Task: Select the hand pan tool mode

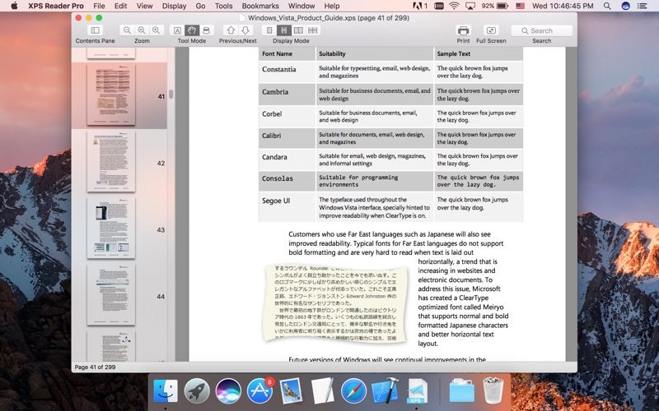Action: (x=192, y=30)
